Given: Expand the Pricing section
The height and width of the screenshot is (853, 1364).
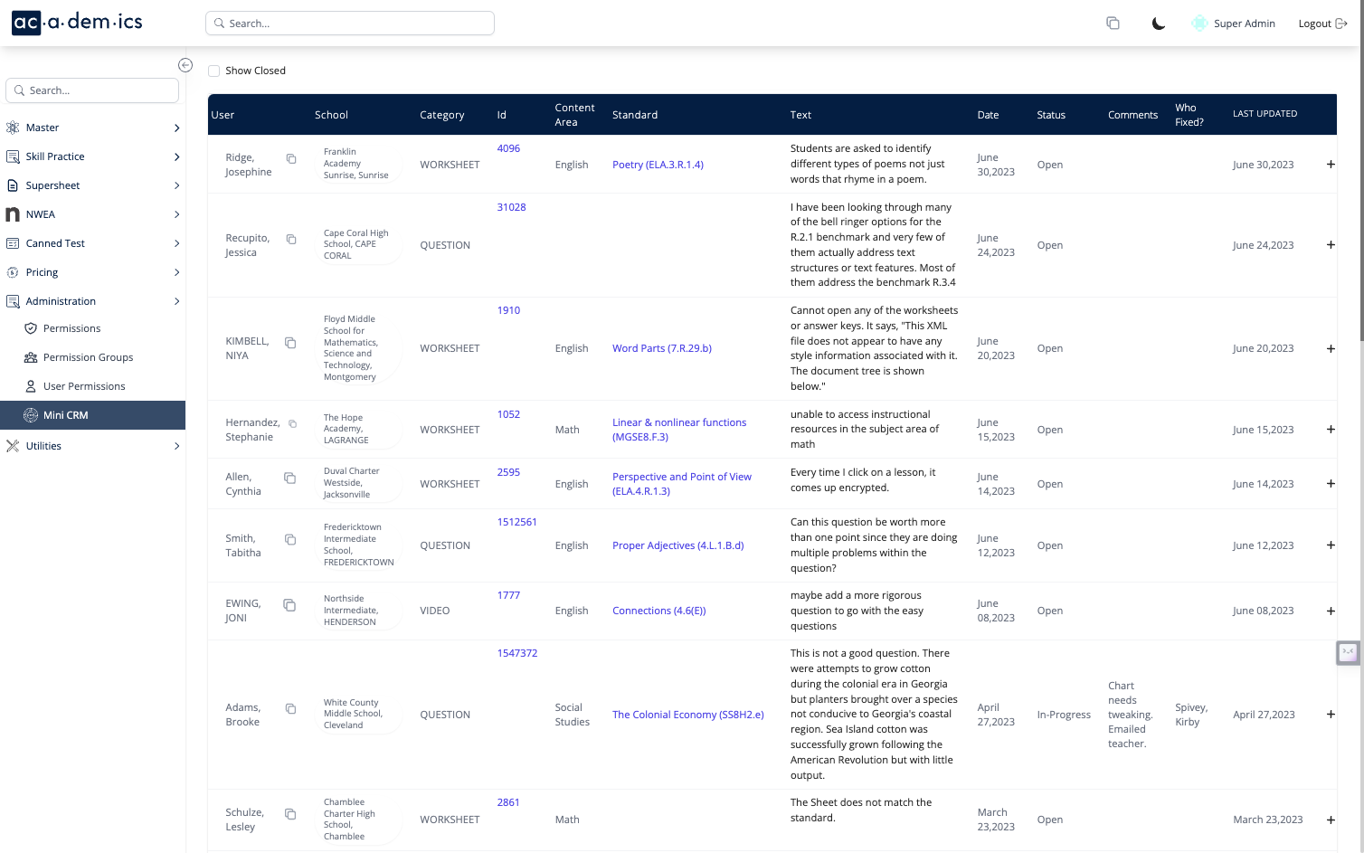Looking at the screenshot, I should click(93, 272).
